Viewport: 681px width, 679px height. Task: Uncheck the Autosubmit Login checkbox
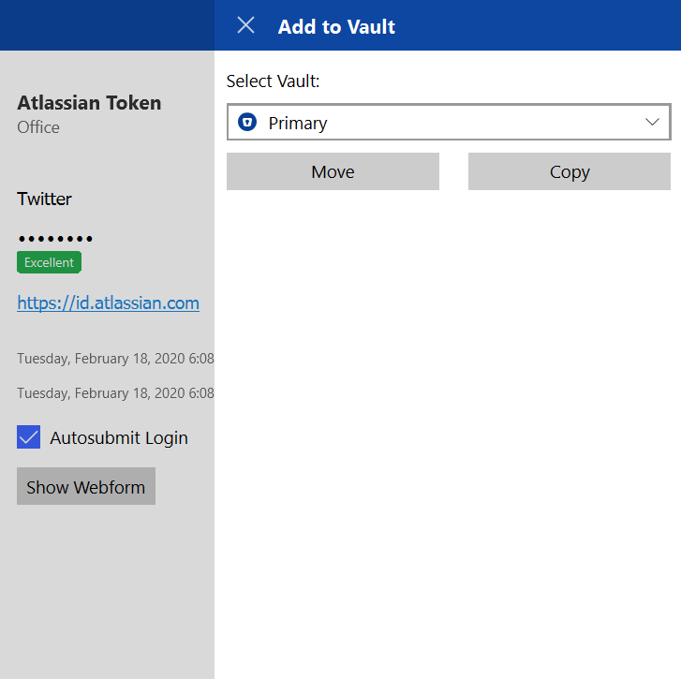click(x=29, y=436)
